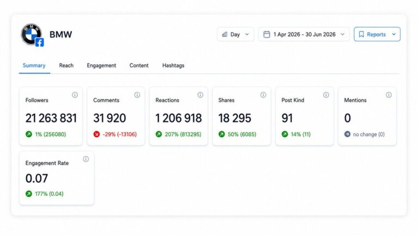Click the 207% (813295) change text

click(x=183, y=134)
